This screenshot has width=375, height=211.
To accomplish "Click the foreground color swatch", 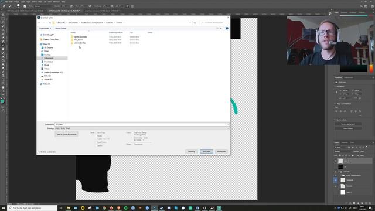I will coord(2,101).
